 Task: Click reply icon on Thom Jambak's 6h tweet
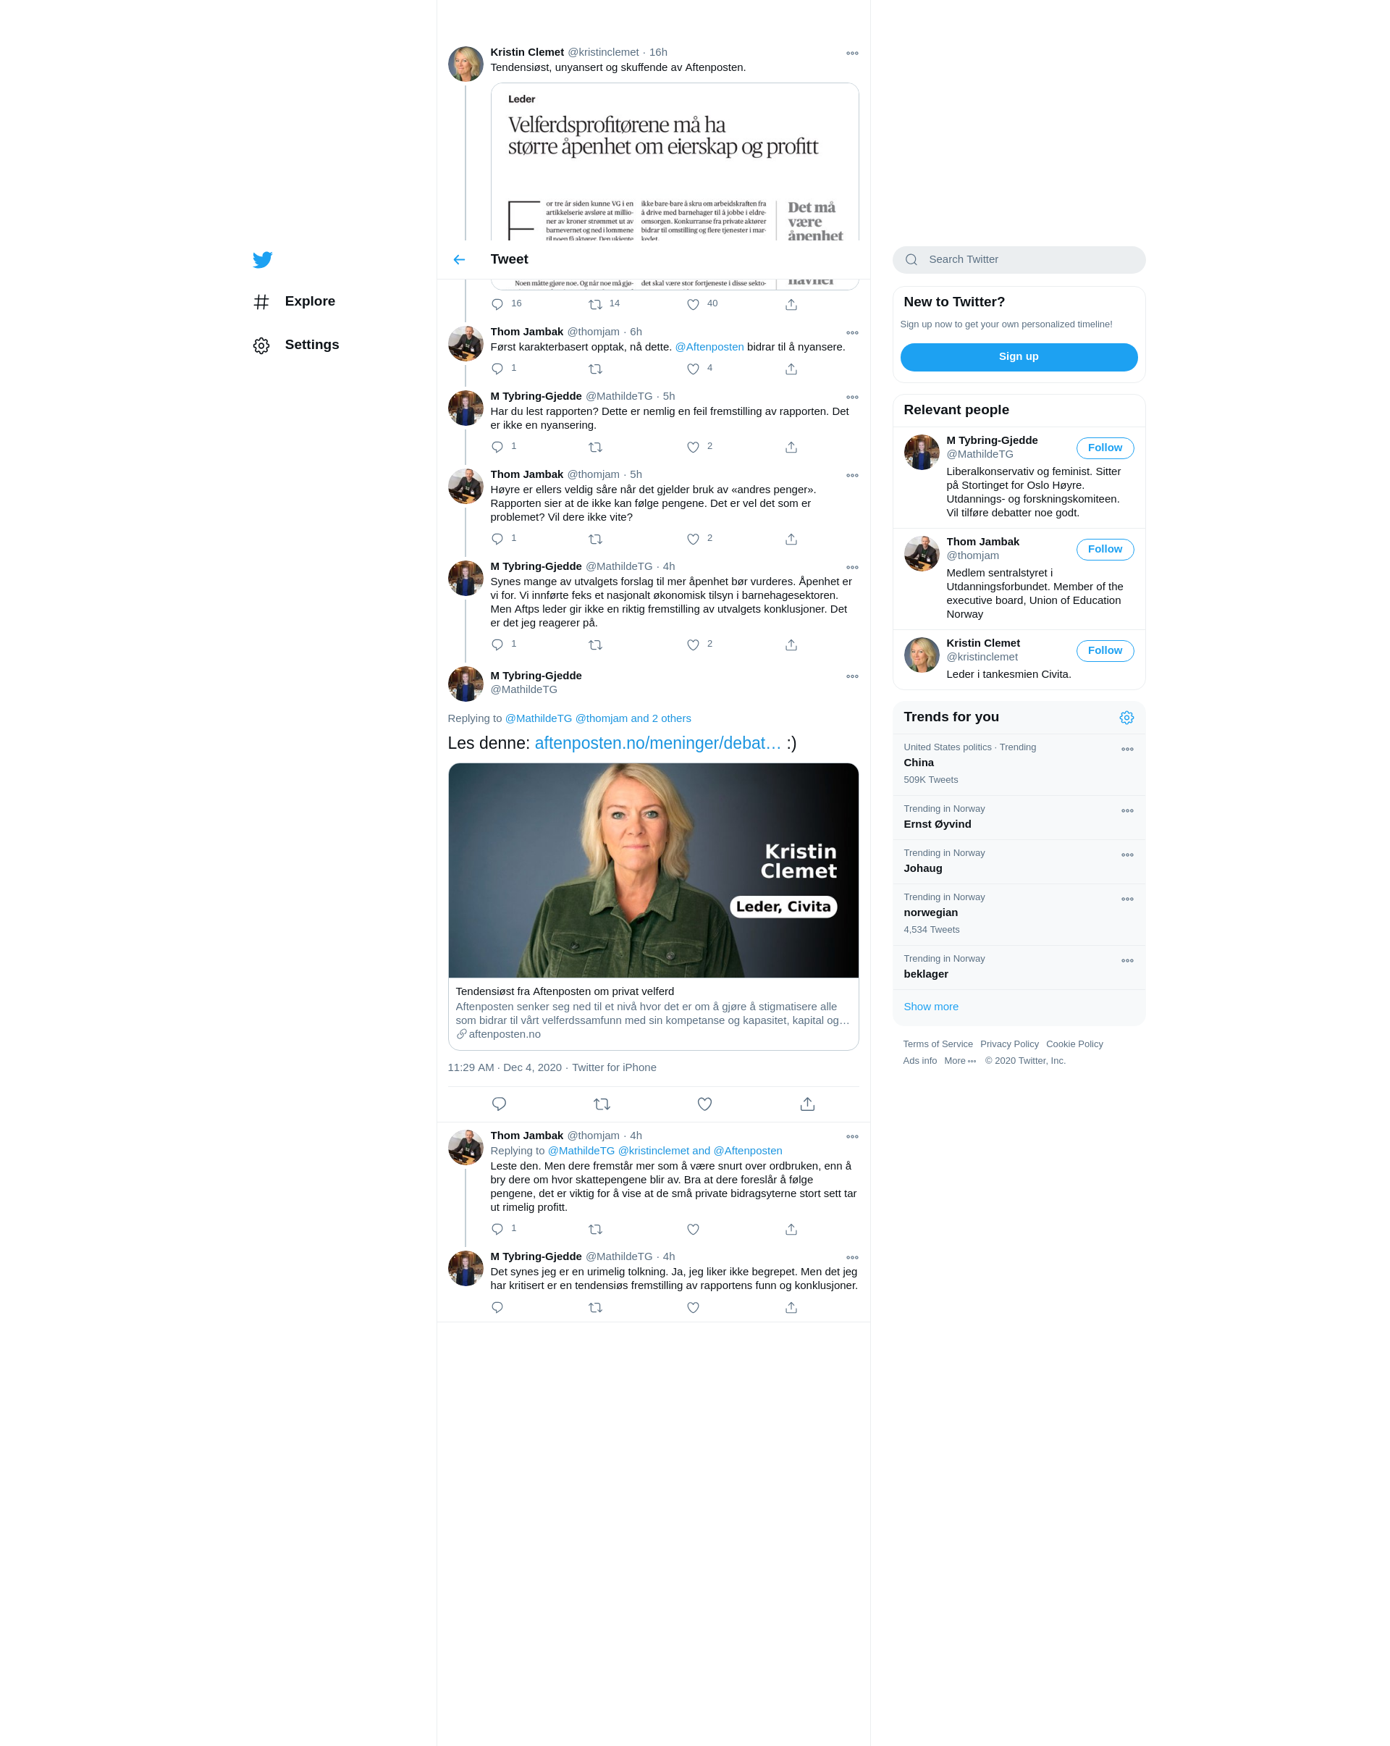[497, 369]
